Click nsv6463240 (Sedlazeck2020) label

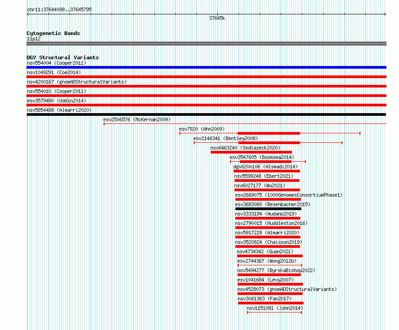tap(245, 148)
